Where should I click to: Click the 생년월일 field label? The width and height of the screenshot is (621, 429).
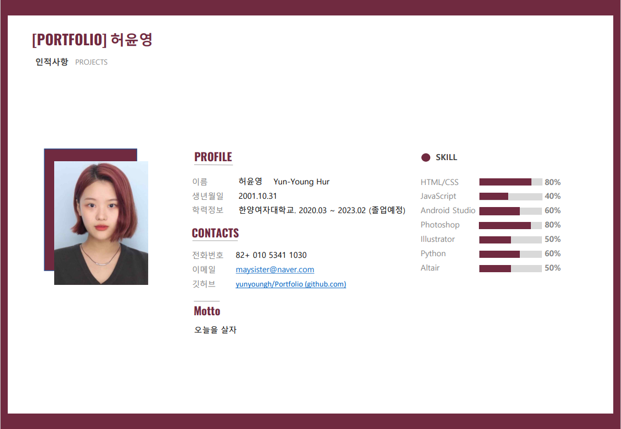click(x=208, y=195)
